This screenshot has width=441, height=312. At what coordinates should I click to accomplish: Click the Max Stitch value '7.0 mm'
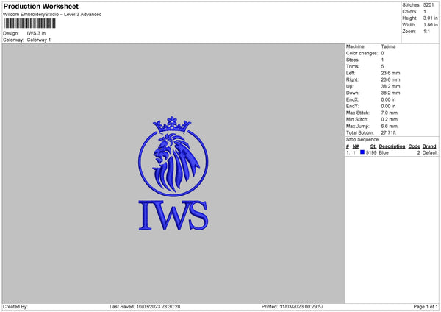pyautogui.click(x=390, y=113)
